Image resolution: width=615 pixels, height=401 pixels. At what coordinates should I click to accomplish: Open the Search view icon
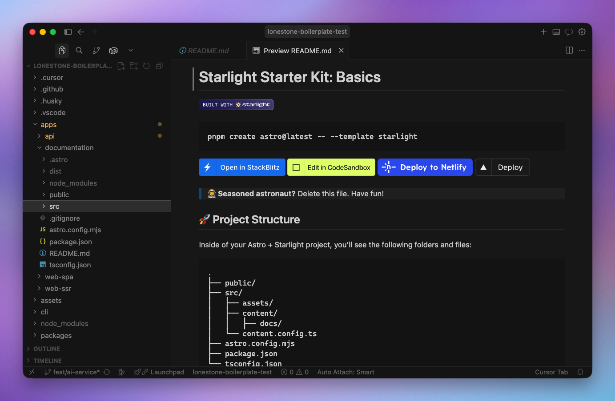tap(79, 51)
